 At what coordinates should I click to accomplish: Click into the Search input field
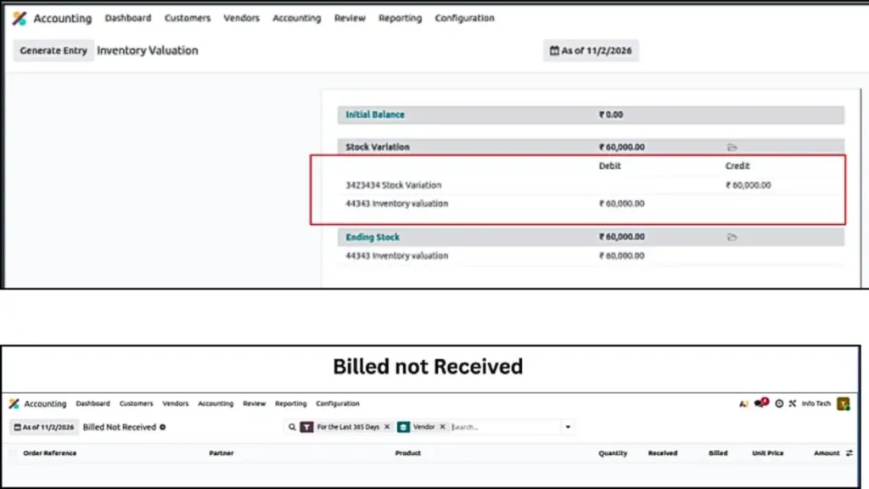click(x=504, y=427)
